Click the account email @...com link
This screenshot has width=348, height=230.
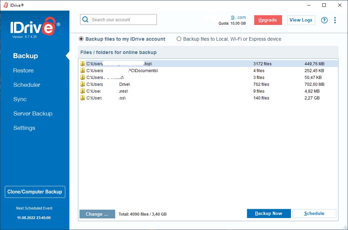coord(238,17)
